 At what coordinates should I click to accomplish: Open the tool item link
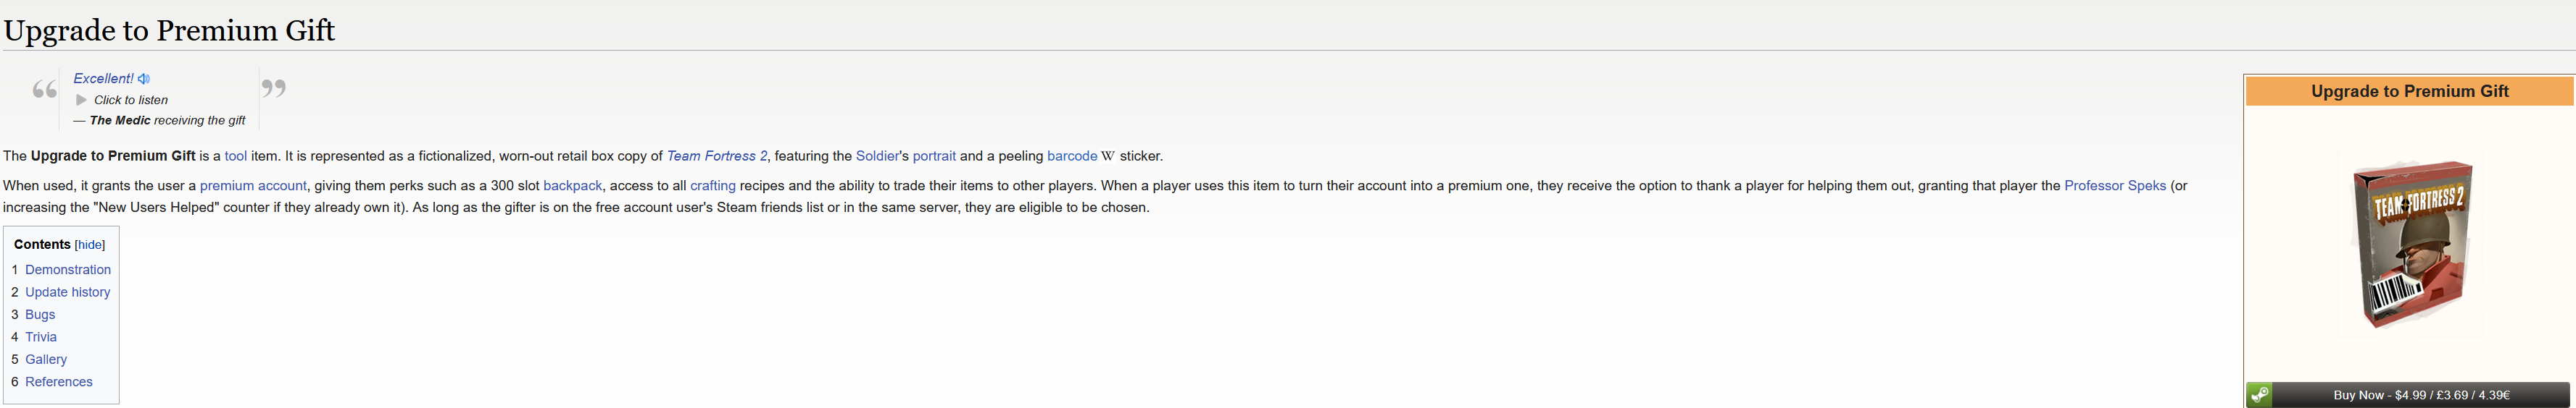pos(236,156)
